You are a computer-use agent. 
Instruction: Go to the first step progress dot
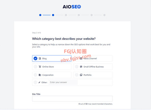click(40, 15)
